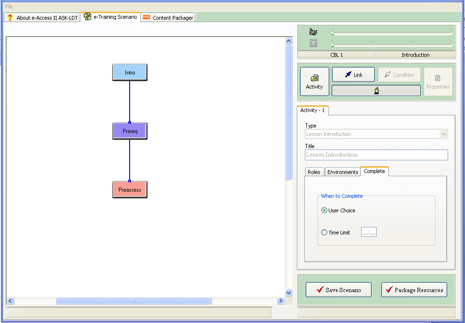Viewport: 465px width, 323px height.
Task: Select the Intro activity node
Action: tap(130, 73)
